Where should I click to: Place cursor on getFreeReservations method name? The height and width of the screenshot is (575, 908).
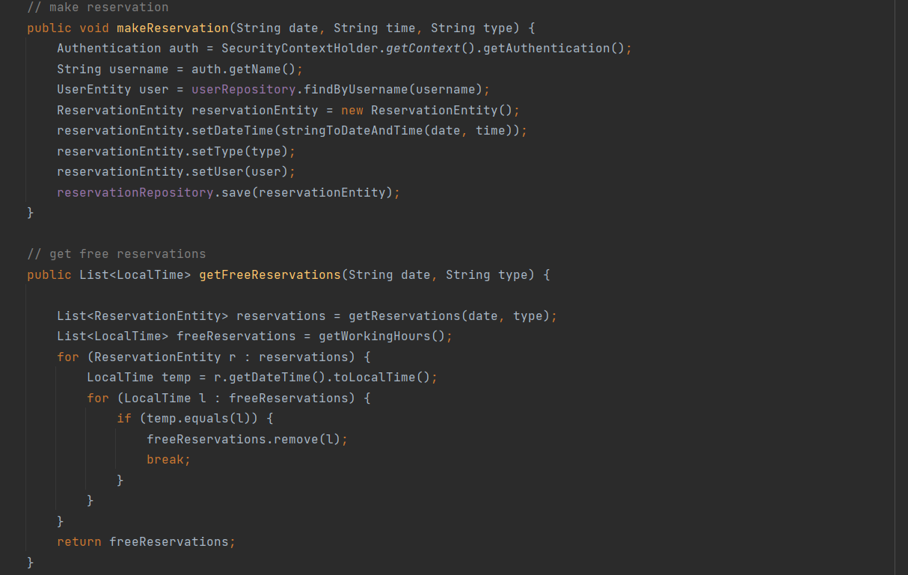point(269,275)
